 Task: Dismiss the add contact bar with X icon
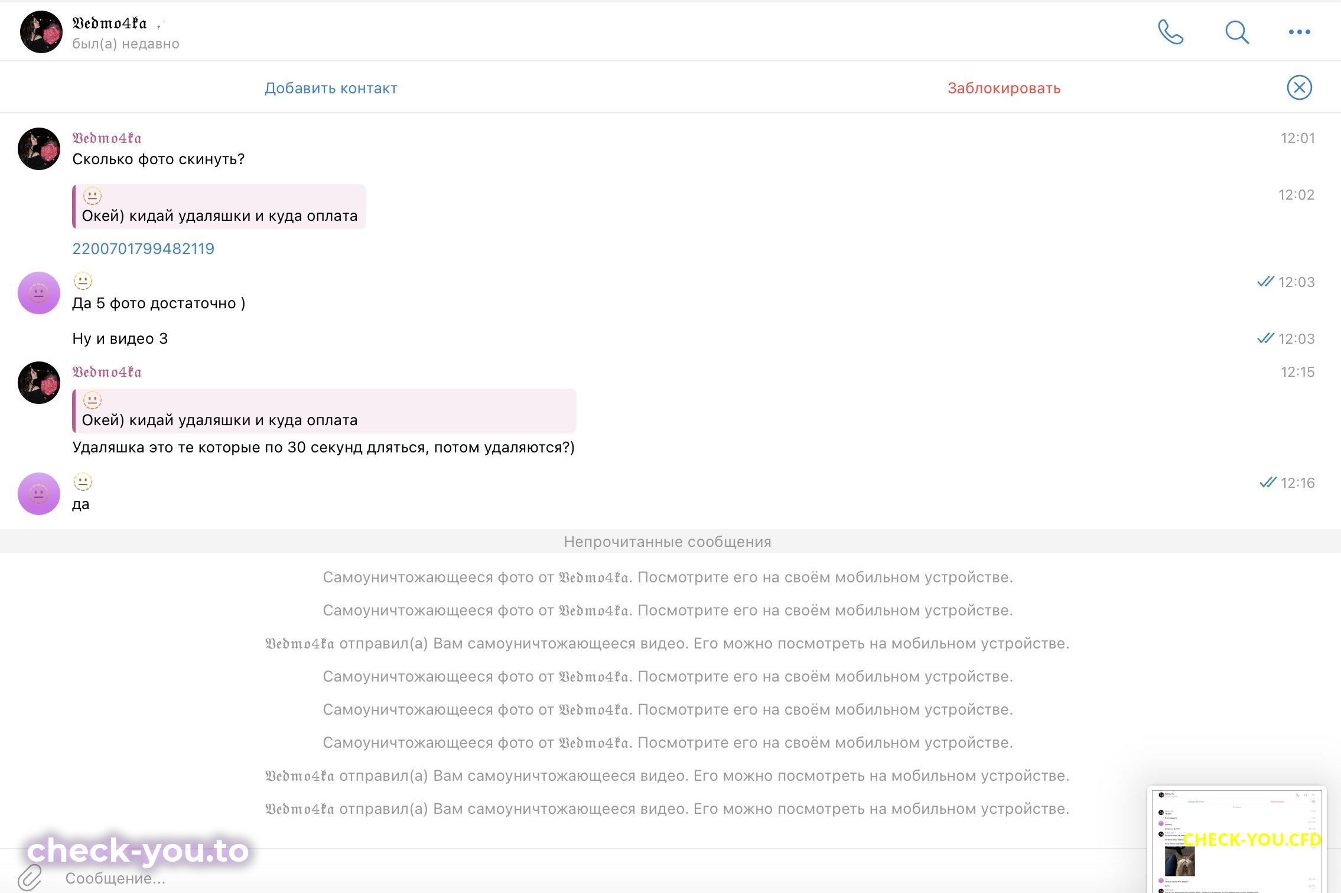click(1299, 87)
